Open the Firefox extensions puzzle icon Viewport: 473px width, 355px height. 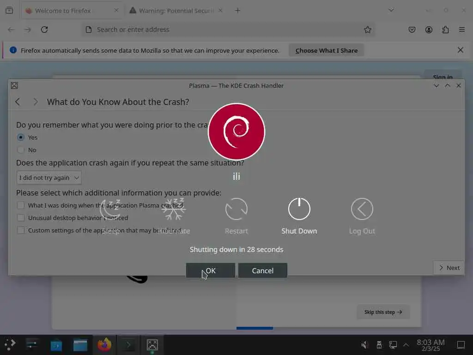click(x=445, y=30)
